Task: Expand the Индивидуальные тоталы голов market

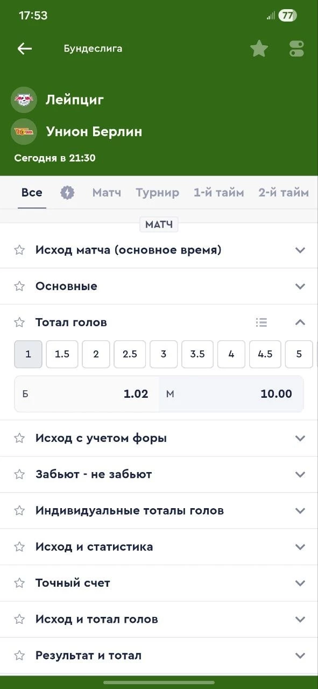Action: click(300, 510)
